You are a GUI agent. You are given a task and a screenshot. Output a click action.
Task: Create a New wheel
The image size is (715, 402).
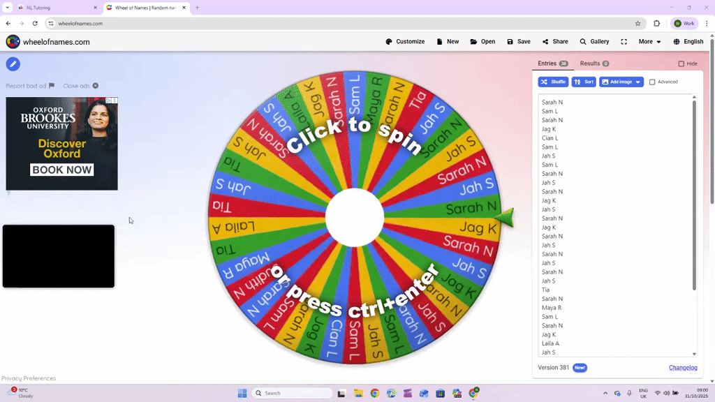(448, 41)
